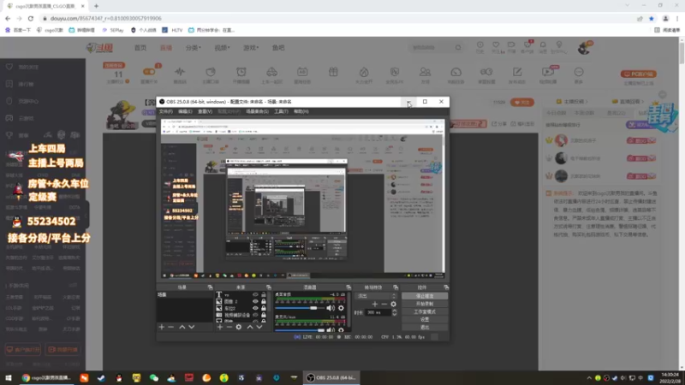Open OBS 设置 settings button
Viewport: 685px width, 385px height.
pyautogui.click(x=425, y=319)
